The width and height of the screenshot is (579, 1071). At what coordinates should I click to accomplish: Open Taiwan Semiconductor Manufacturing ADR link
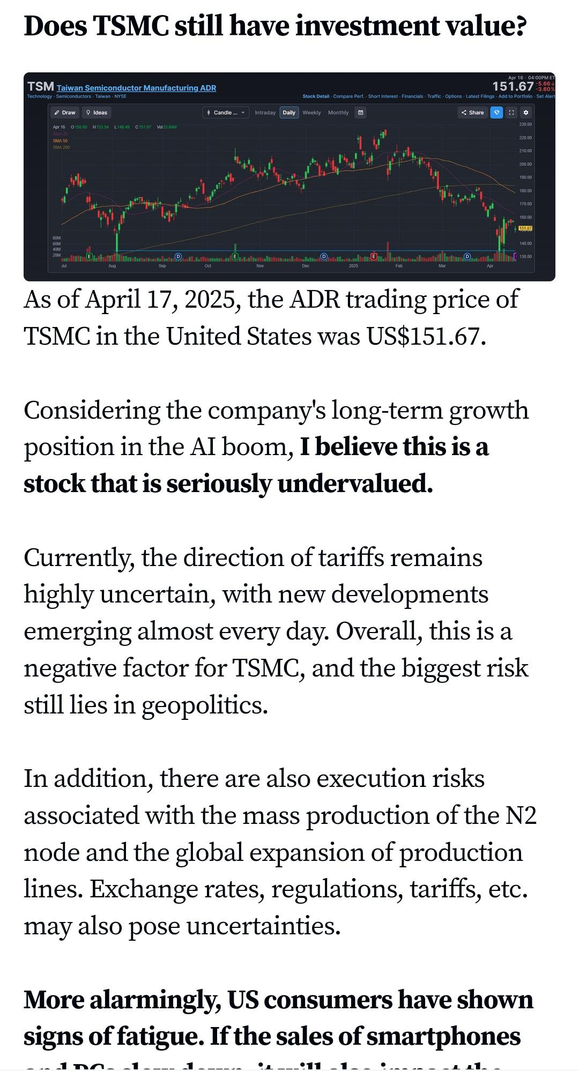136,88
